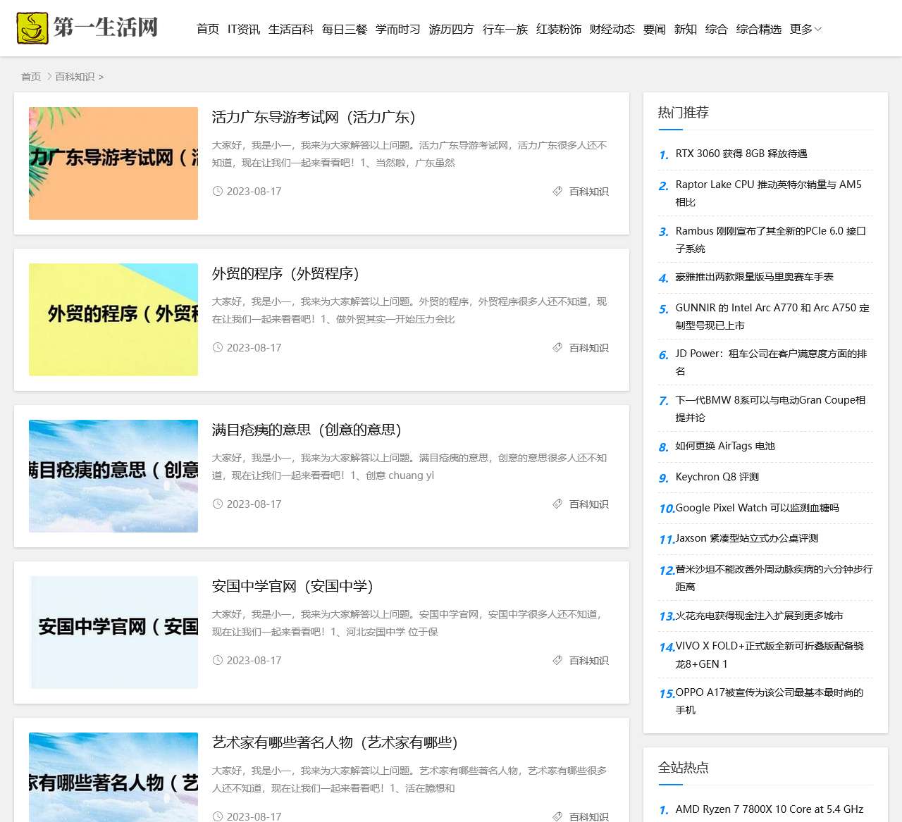Open the IT资讯 navigation menu item

click(244, 29)
